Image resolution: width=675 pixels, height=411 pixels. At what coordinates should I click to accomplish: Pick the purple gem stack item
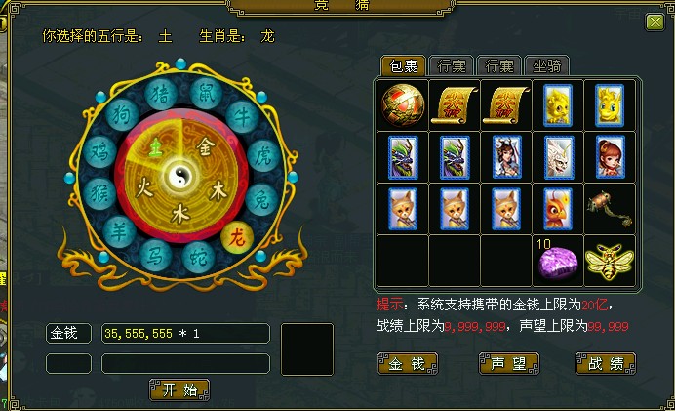(558, 262)
